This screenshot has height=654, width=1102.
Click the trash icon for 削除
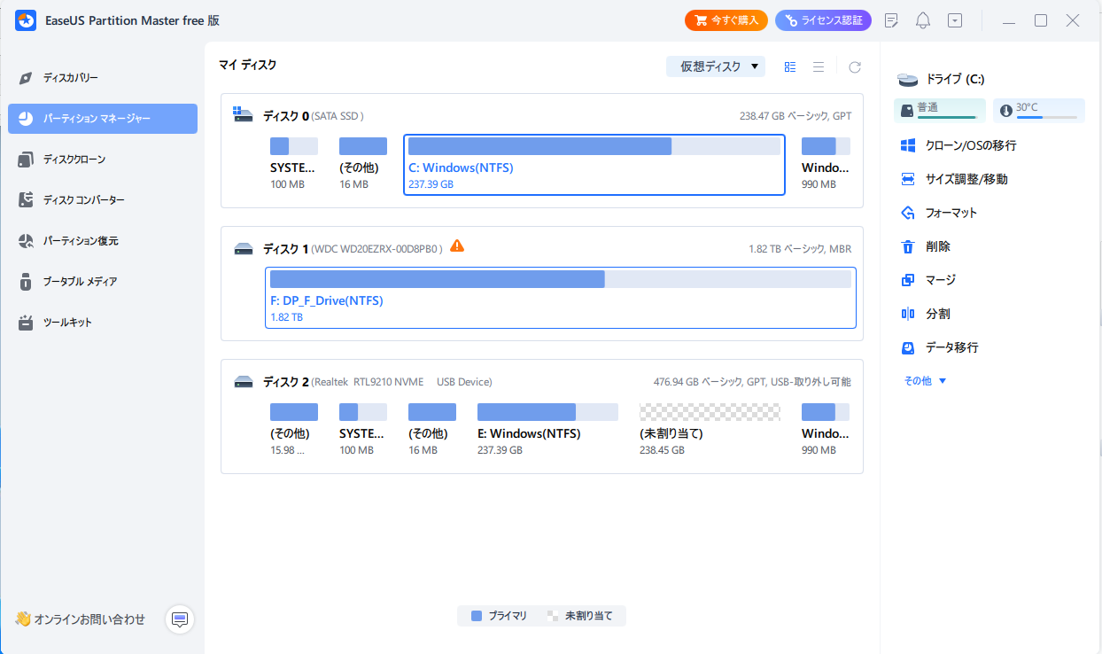(907, 246)
